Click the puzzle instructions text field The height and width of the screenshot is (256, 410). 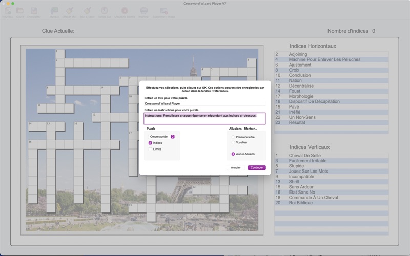(x=204, y=119)
